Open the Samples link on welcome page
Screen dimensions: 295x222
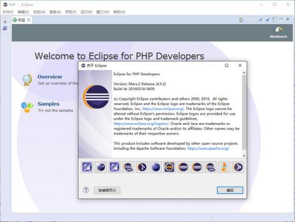[x=48, y=104]
